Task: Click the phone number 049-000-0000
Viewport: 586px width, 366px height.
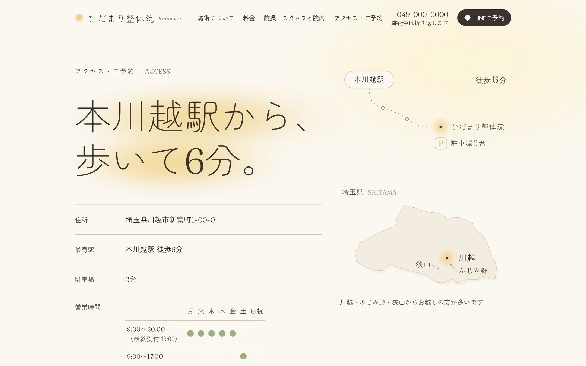Action: coord(422,14)
